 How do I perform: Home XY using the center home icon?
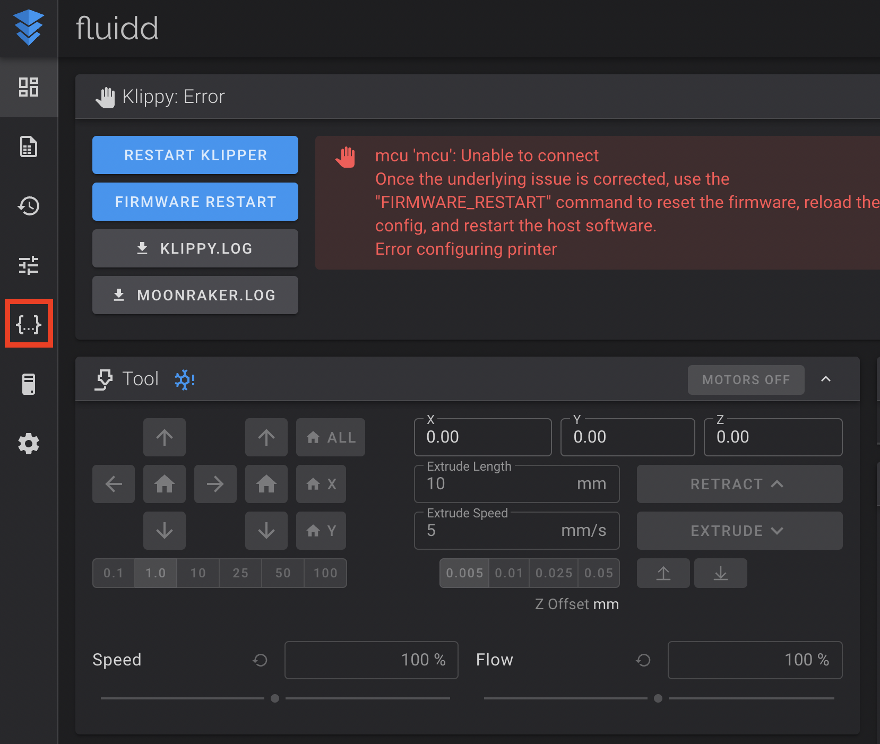[165, 484]
